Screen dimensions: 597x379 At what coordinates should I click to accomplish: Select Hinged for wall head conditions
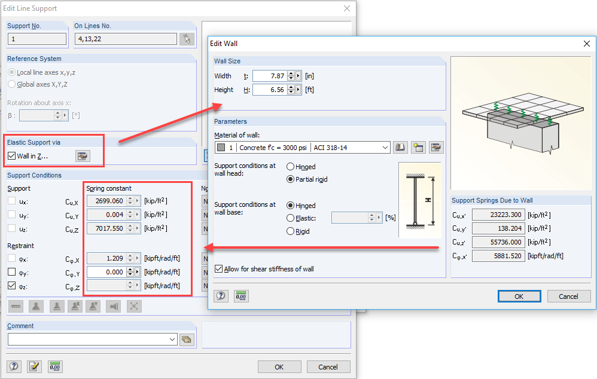291,167
